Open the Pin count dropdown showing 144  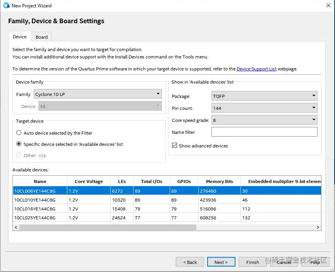tap(264, 108)
